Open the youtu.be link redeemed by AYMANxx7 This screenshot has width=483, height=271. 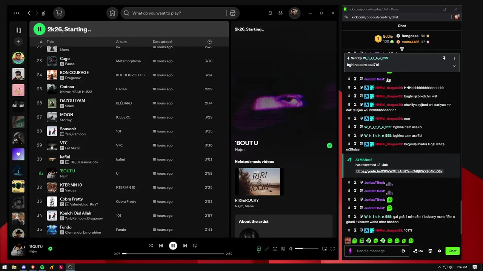pos(399,171)
